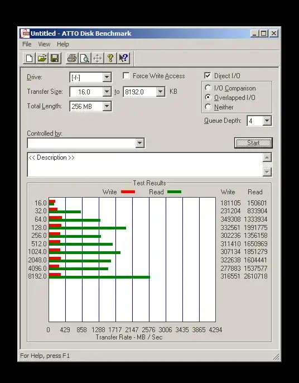Screen dimensions: 299x383
Task: Click read value 833904
Action: coord(257,211)
